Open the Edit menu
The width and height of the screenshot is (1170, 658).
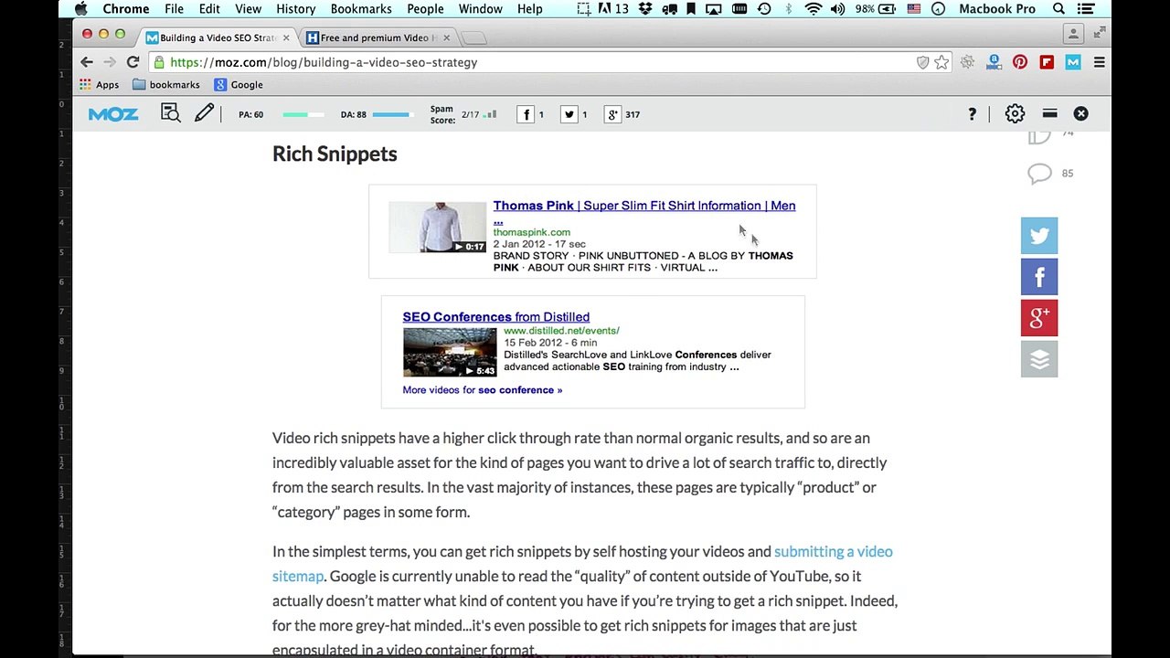click(x=209, y=9)
